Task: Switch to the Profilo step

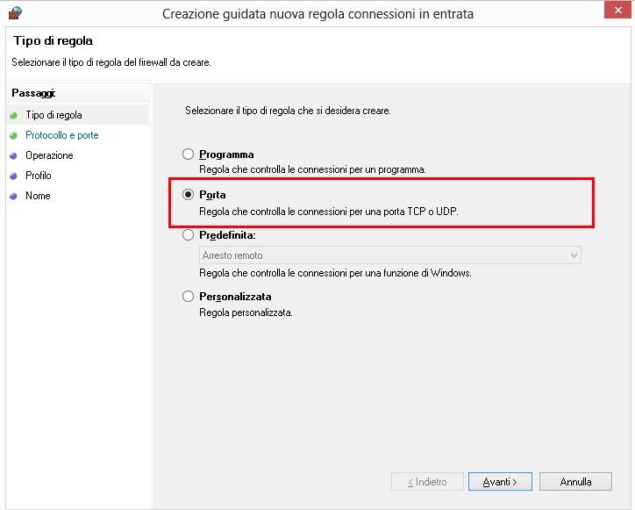Action: [x=39, y=176]
